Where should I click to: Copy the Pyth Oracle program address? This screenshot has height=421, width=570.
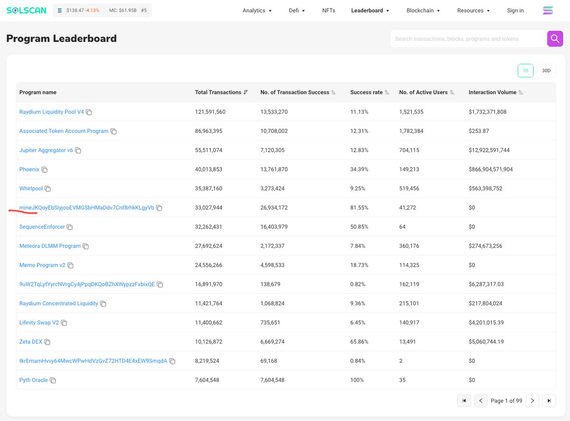[53, 380]
